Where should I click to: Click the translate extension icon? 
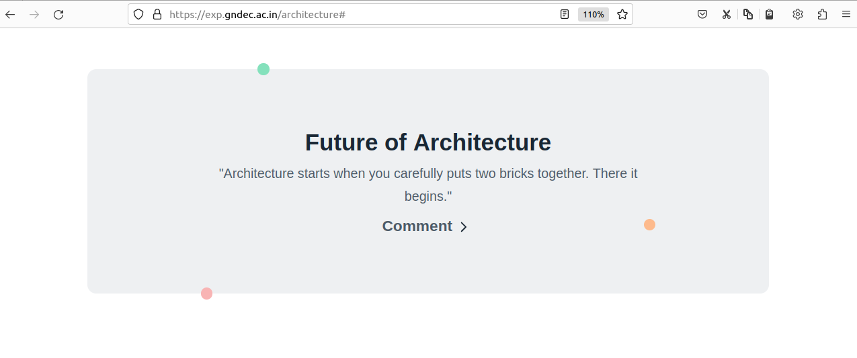click(x=748, y=14)
